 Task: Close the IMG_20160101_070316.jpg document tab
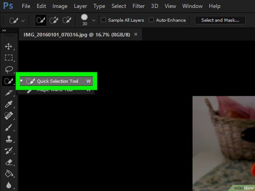coord(136,34)
